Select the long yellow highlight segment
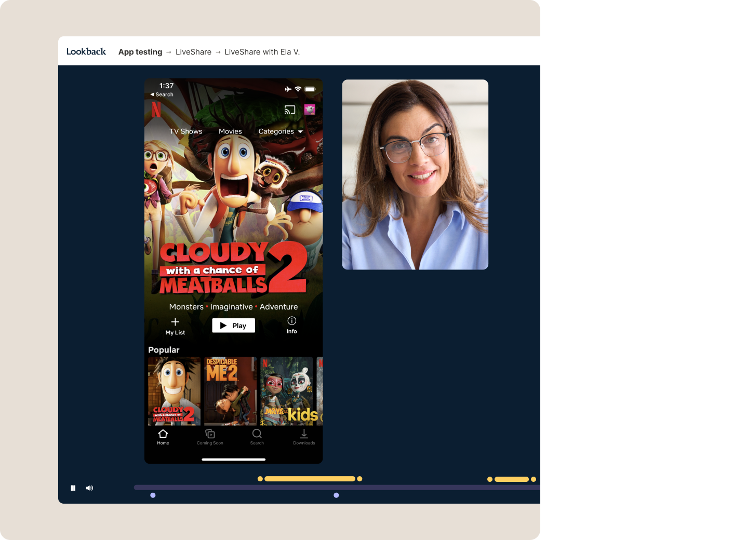This screenshot has width=746, height=540. point(310,479)
